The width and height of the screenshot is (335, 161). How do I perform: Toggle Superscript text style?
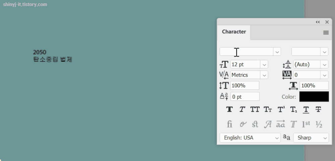point(281,110)
